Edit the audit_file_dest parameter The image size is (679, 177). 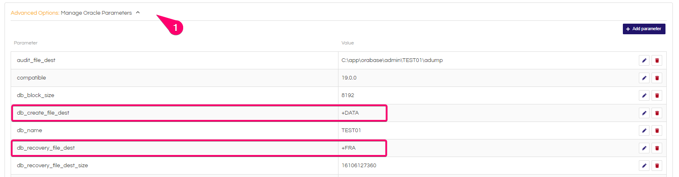[644, 60]
